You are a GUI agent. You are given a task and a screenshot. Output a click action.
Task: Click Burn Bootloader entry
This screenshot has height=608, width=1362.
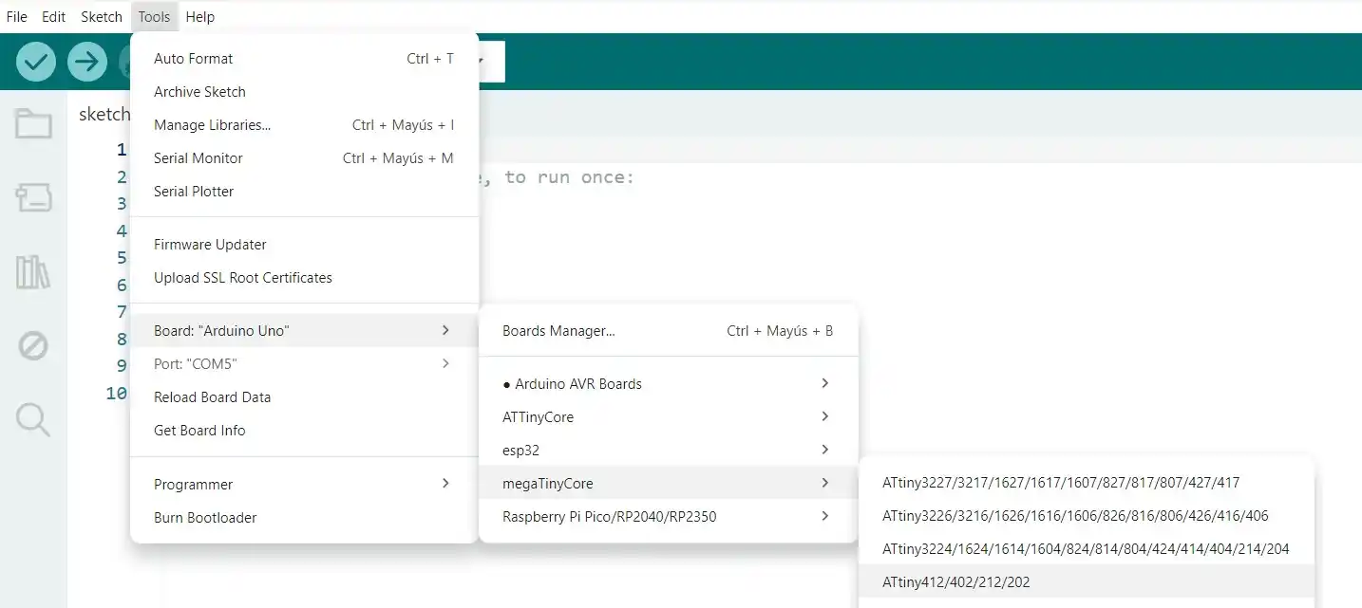pyautogui.click(x=304, y=518)
